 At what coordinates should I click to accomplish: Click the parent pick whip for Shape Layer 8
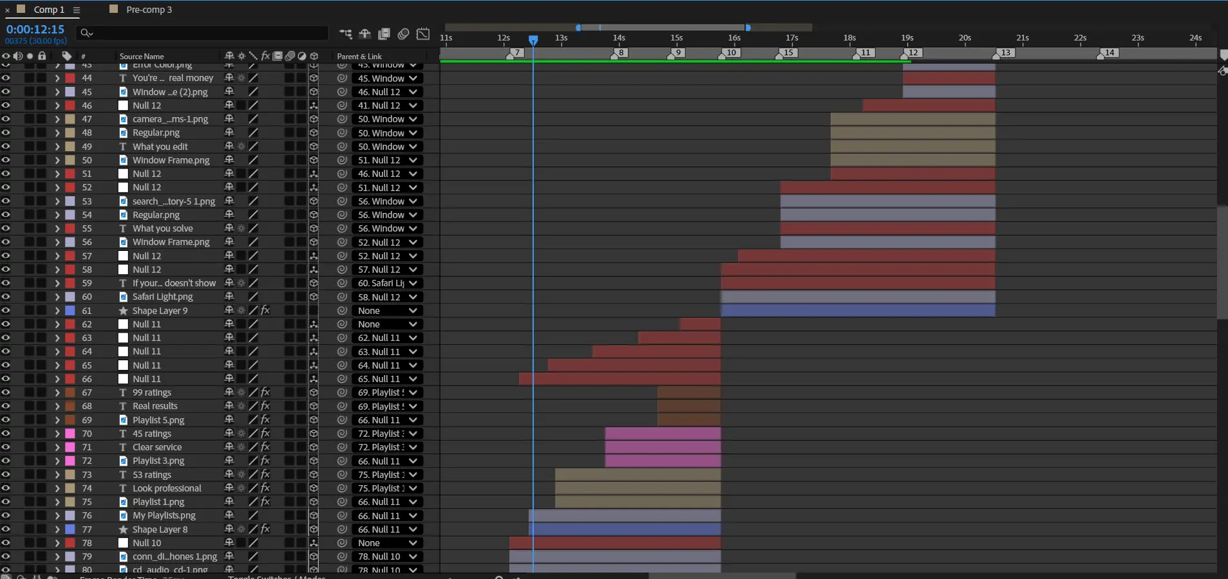coord(342,529)
